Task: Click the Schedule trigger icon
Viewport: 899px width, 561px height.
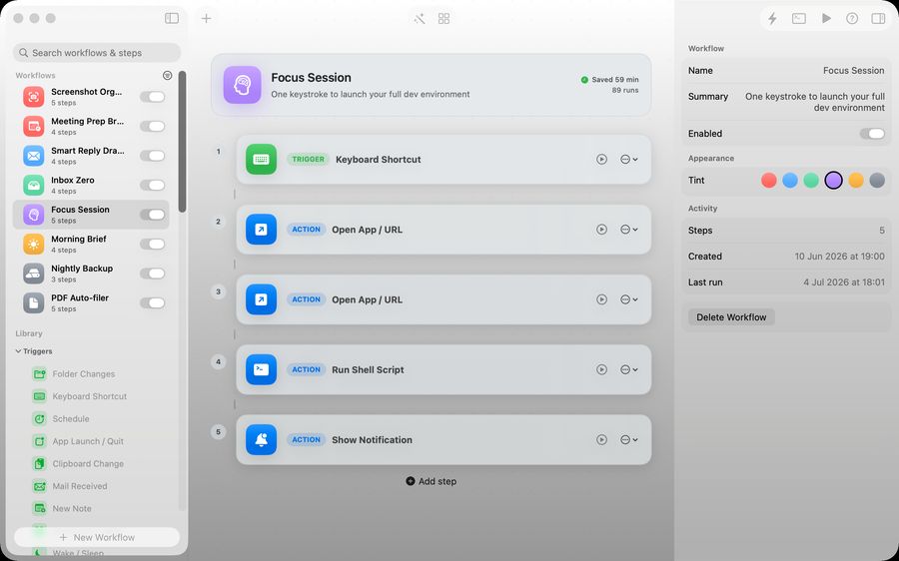Action: 40,419
